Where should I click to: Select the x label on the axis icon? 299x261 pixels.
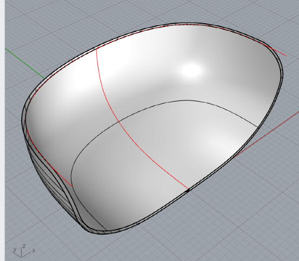coord(34,250)
